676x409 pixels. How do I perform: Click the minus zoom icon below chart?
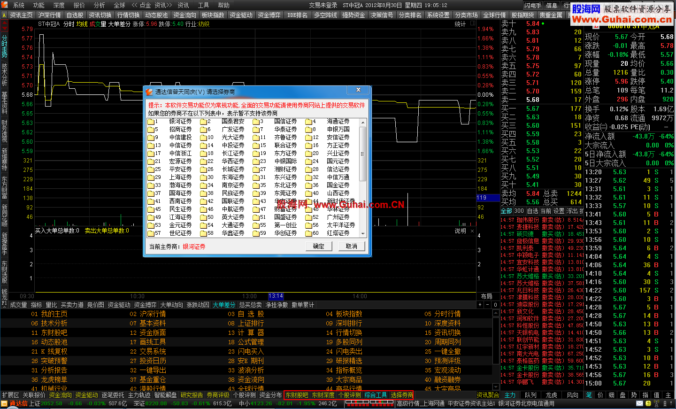487,305
